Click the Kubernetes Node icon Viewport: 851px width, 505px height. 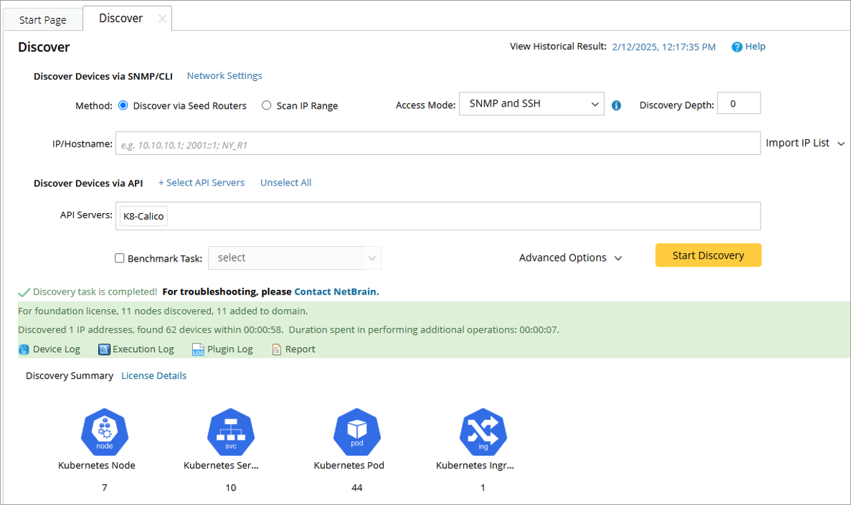point(104,432)
